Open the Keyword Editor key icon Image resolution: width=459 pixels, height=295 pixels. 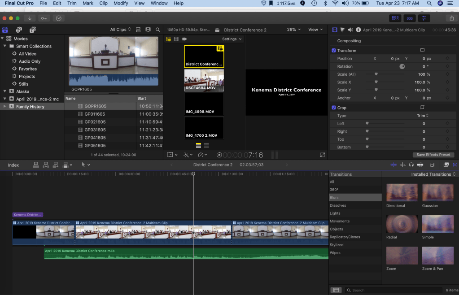pos(44,18)
